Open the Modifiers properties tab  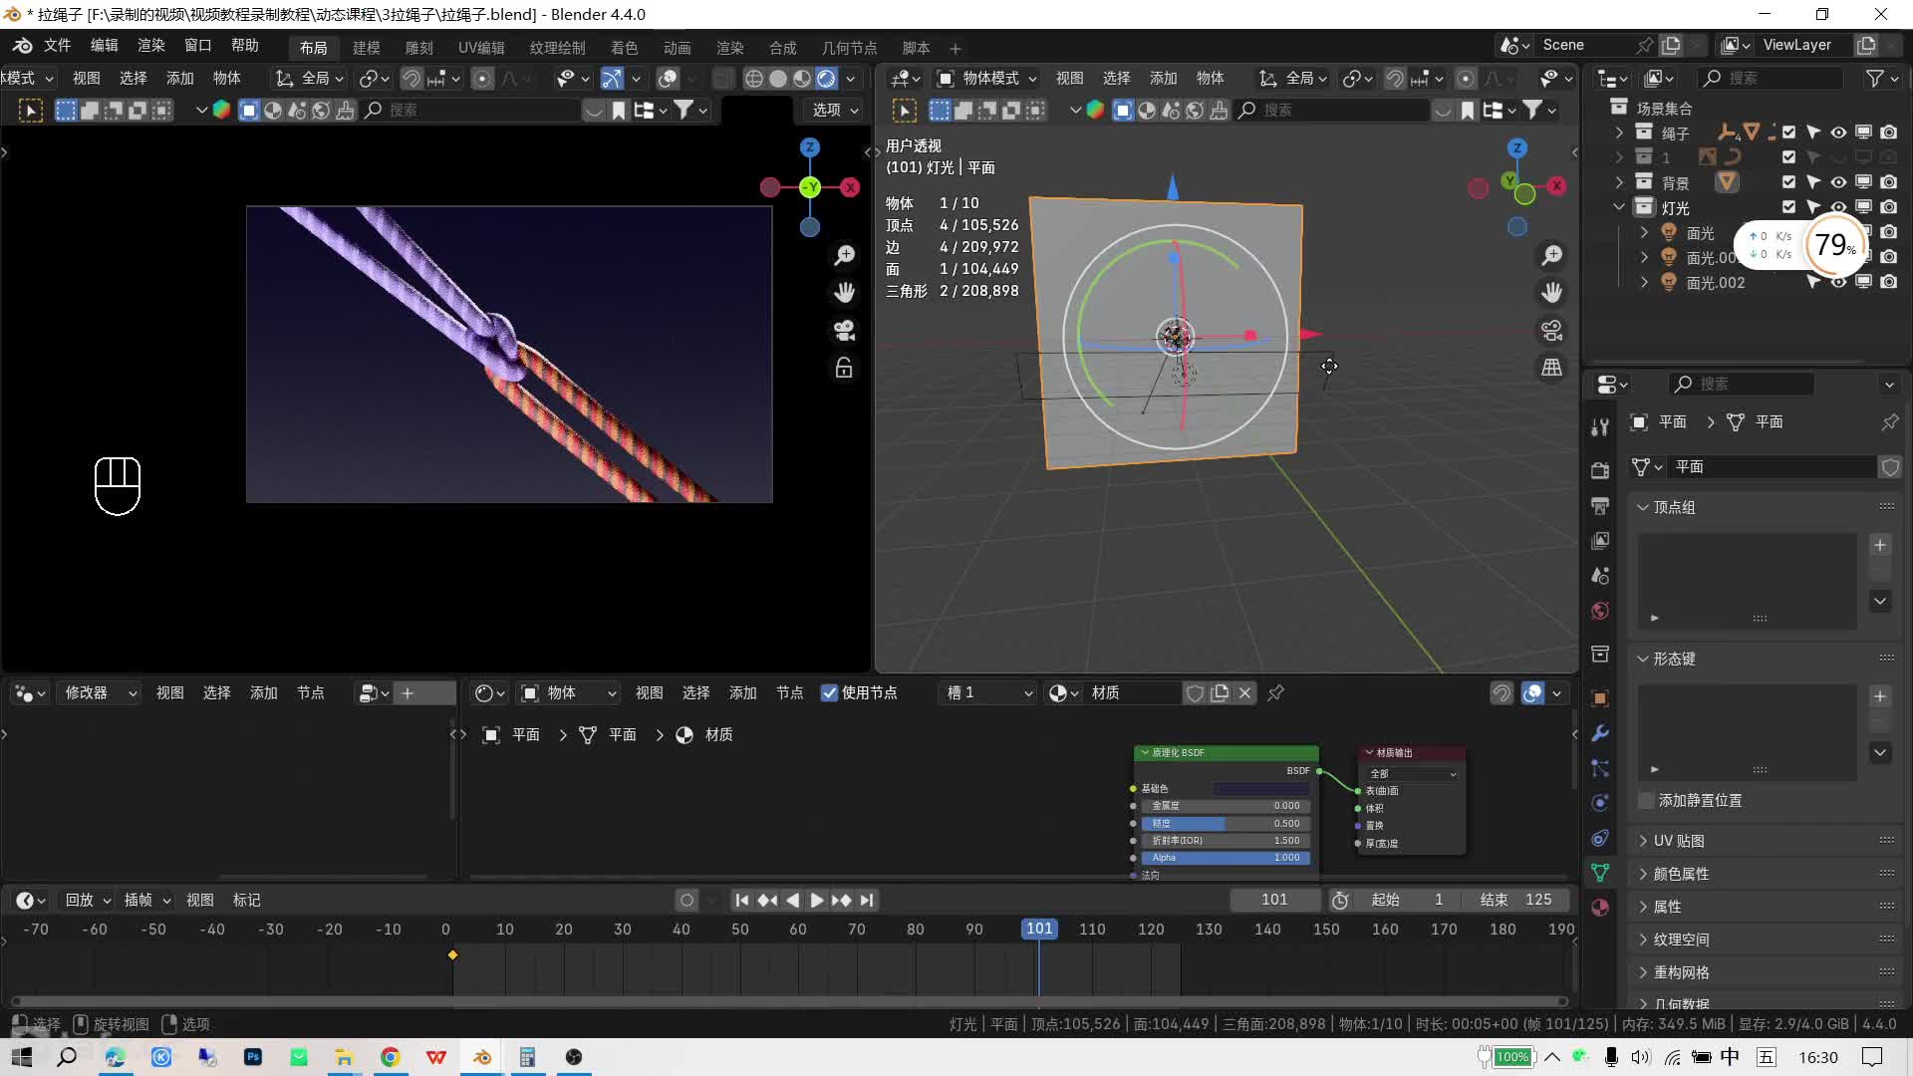pos(1600,733)
